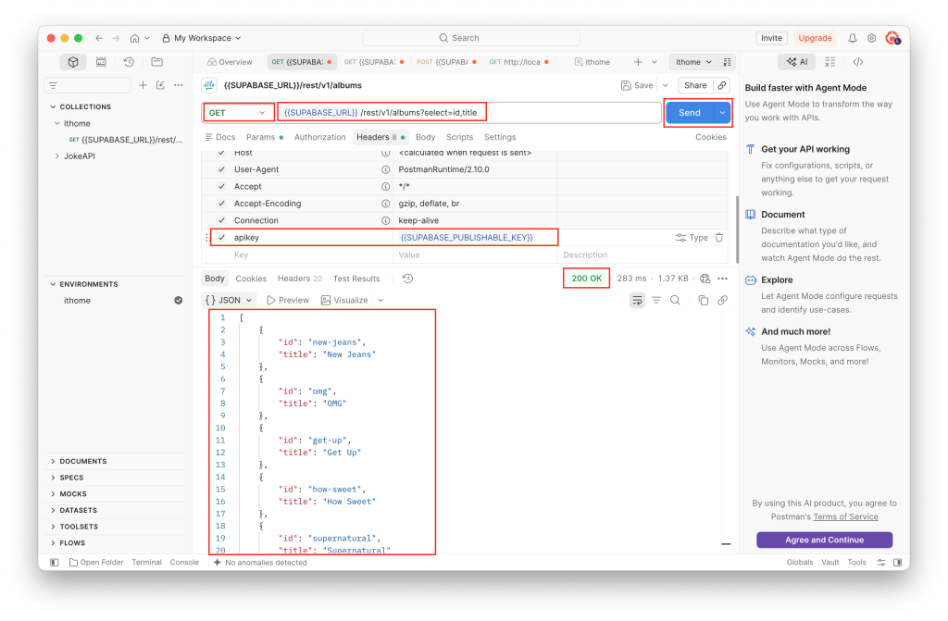Open the Overview tab
The image size is (948, 621).
pos(230,62)
